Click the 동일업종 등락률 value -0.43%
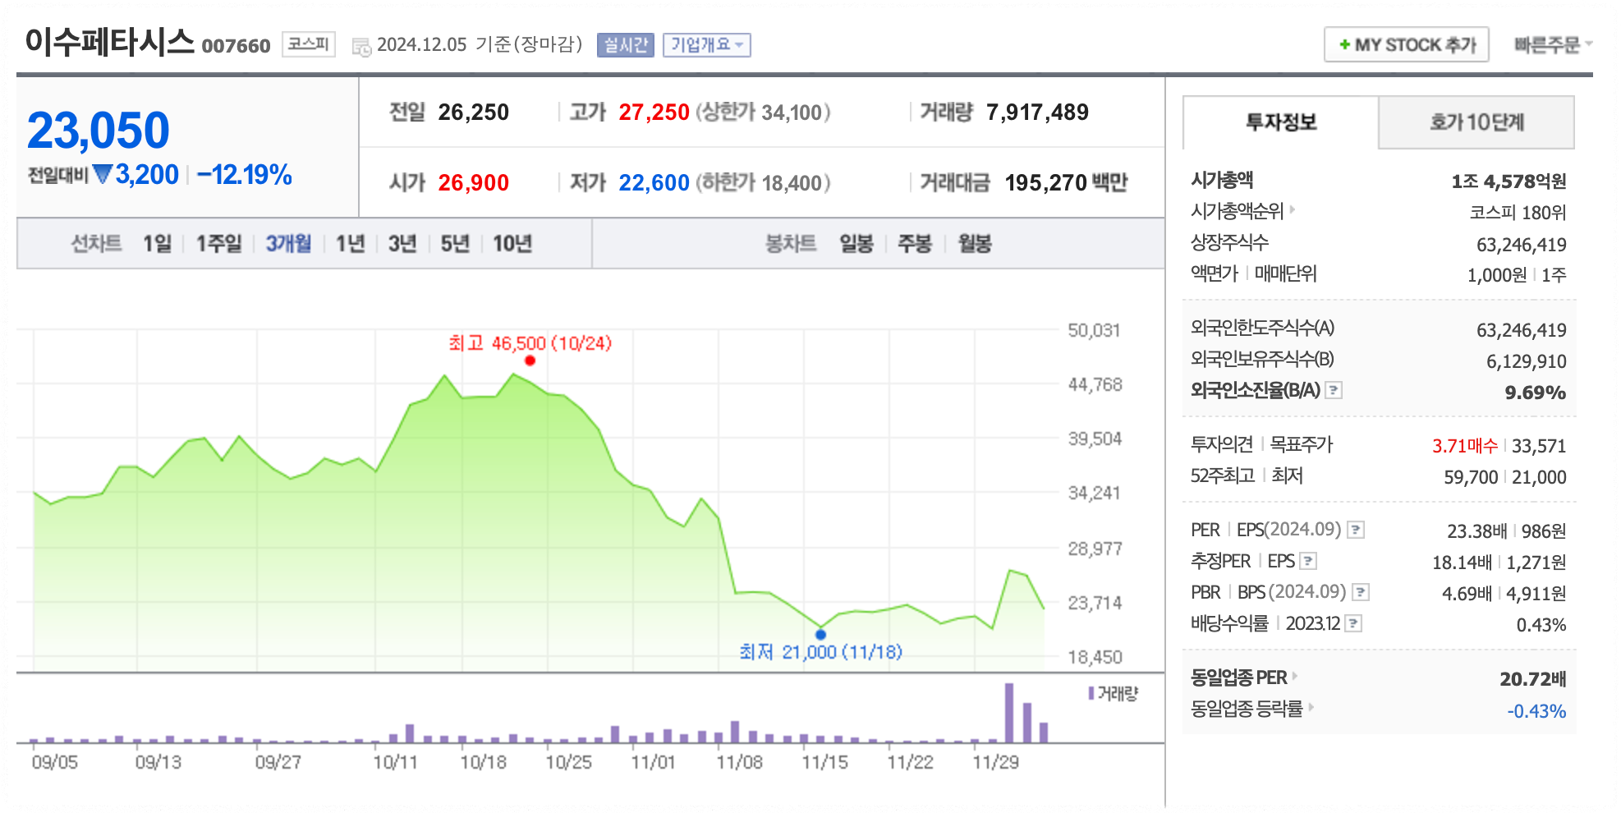Image resolution: width=1621 pixels, height=813 pixels. (x=1536, y=711)
